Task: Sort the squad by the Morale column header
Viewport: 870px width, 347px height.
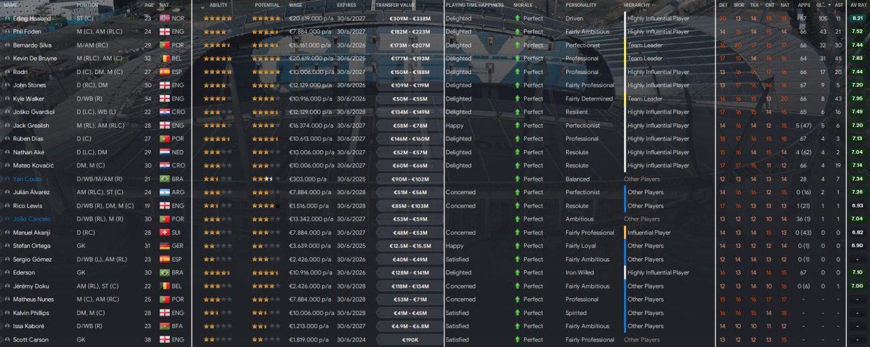Action: tap(523, 5)
